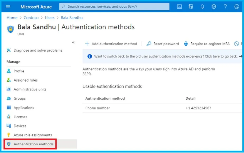244x153 pixels.
Task: Click the key icon of Reset password
Action: tap(149, 44)
